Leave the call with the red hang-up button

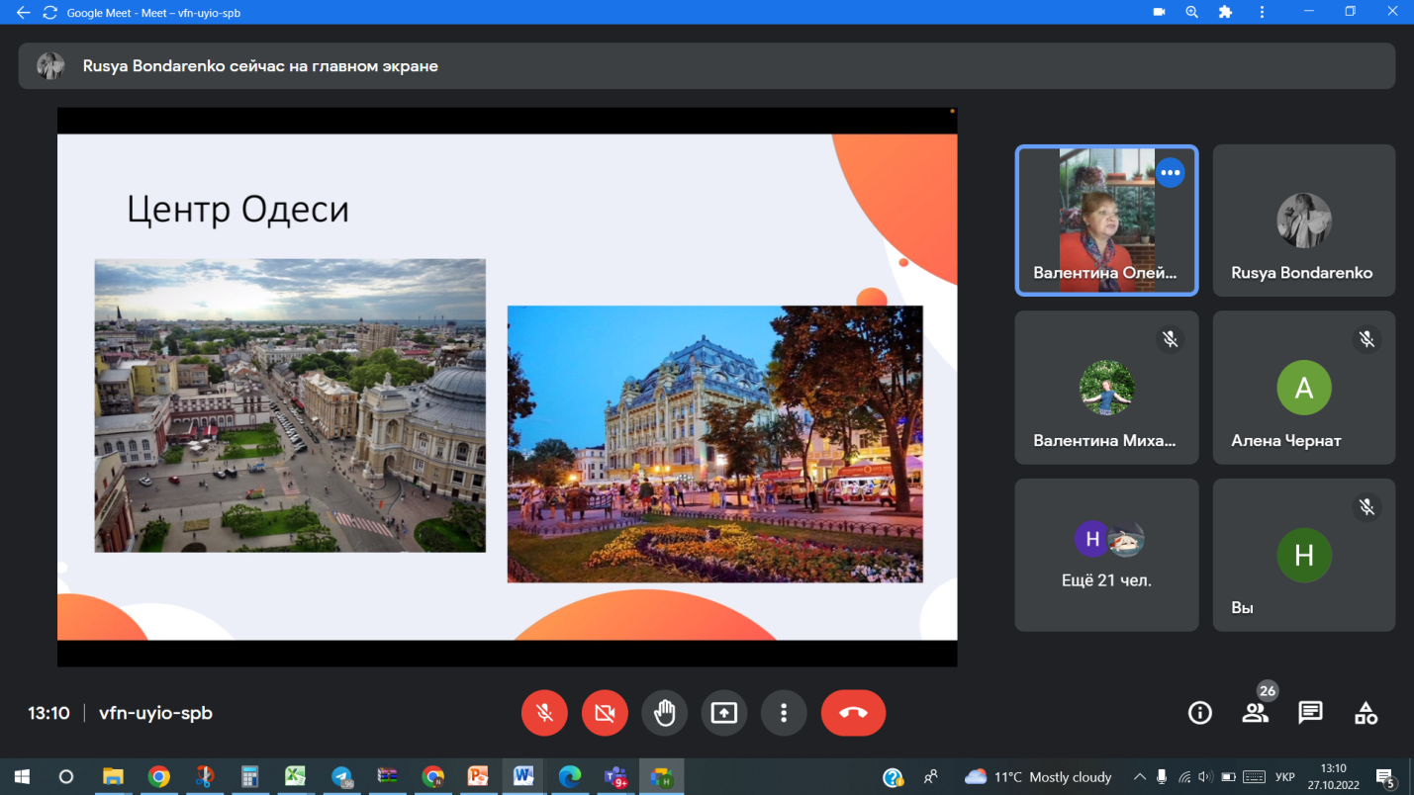[853, 713]
